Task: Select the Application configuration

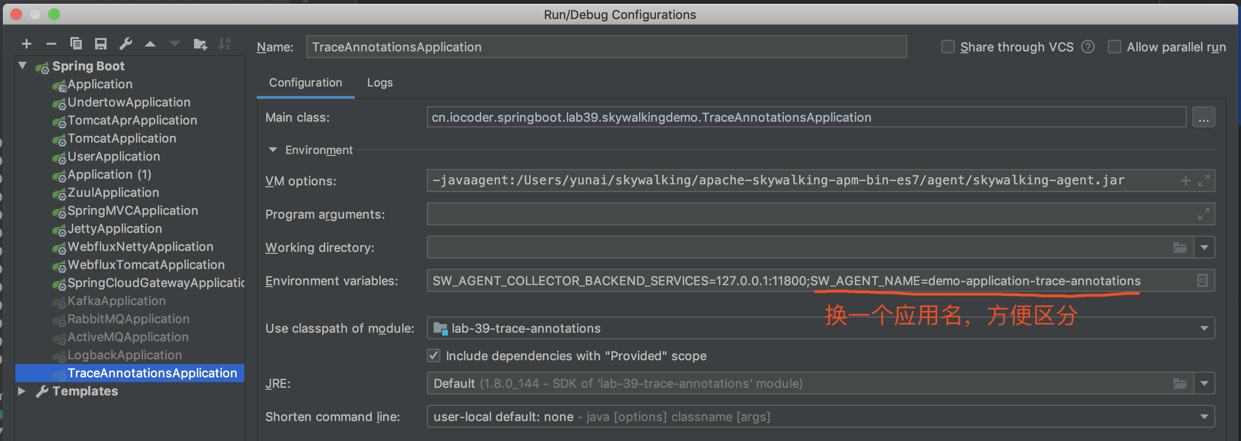Action: pos(100,84)
